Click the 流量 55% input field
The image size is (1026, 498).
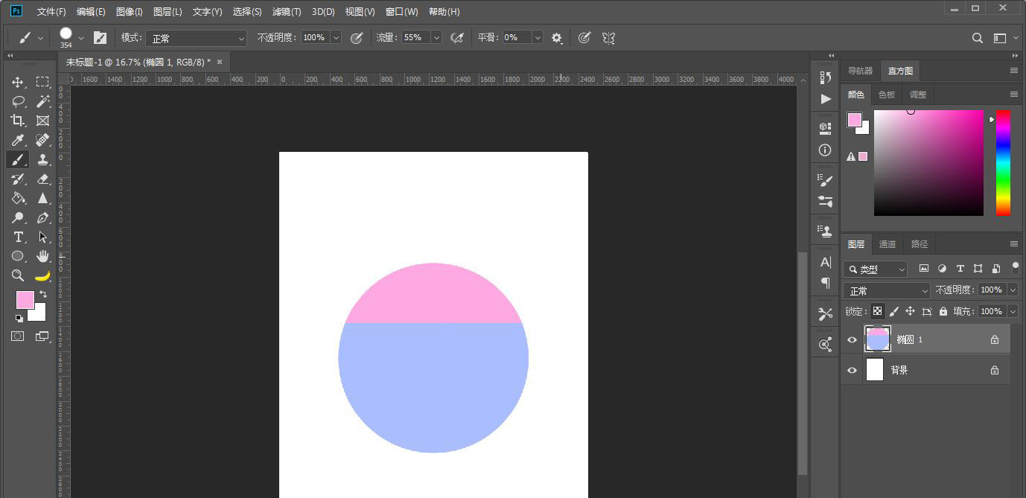click(x=416, y=37)
